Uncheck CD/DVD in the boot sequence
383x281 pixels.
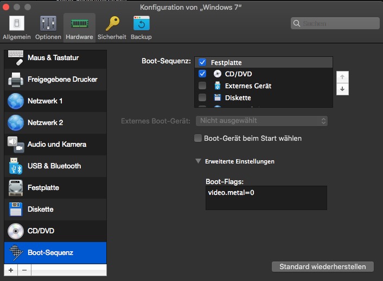click(x=202, y=74)
